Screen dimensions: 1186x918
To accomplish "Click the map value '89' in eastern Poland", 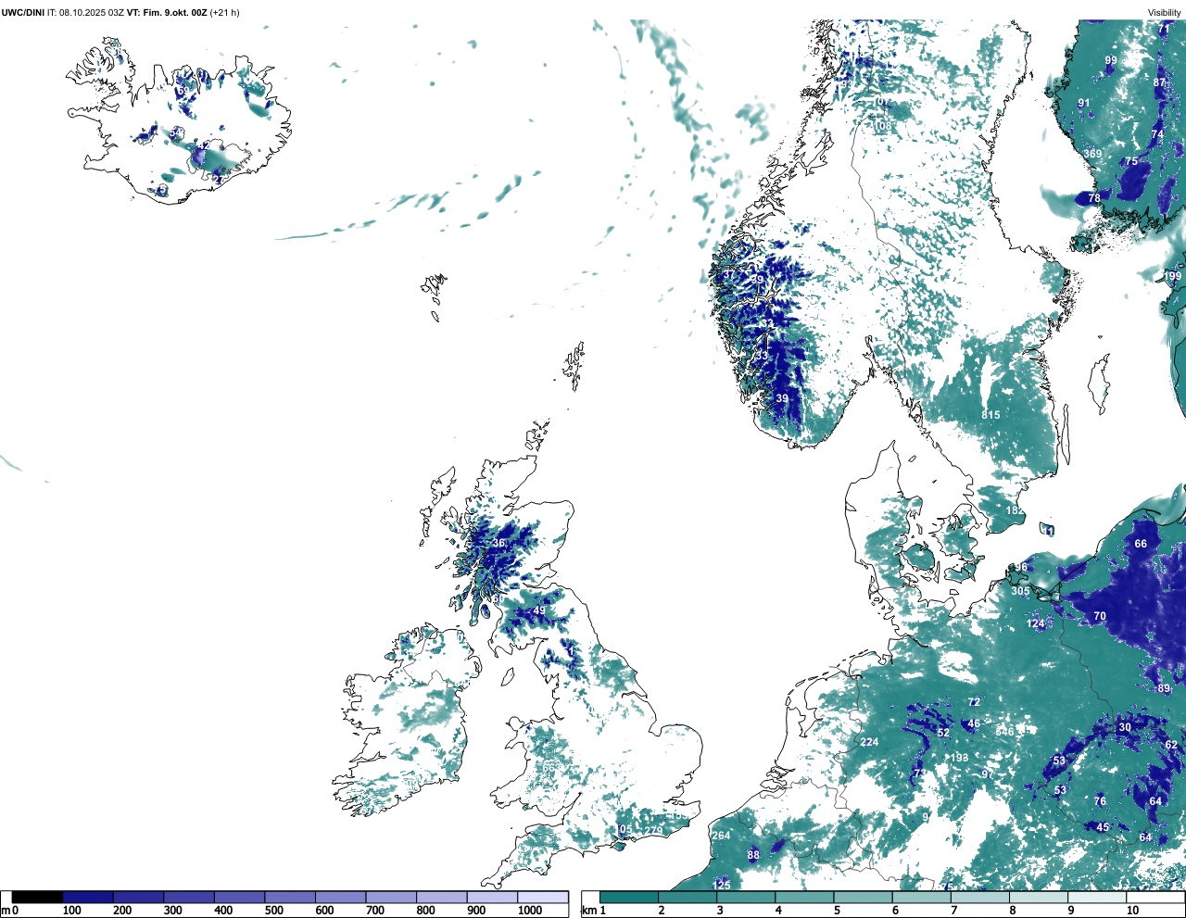I will (x=1164, y=688).
